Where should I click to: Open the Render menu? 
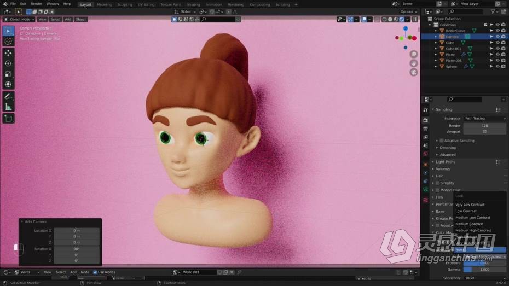coord(36,4)
